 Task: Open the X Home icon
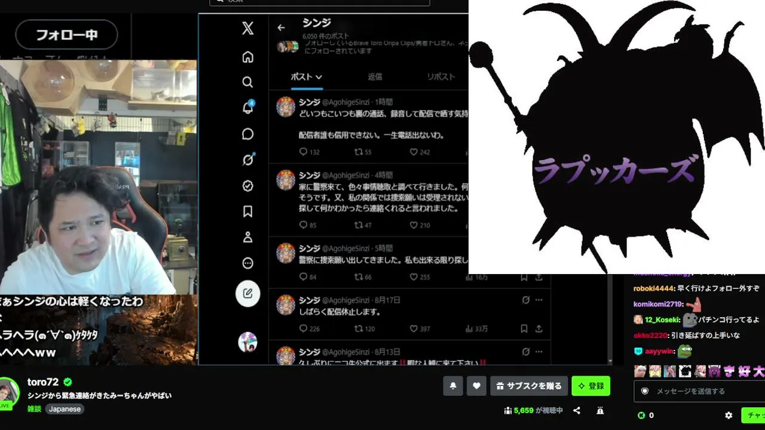click(247, 57)
